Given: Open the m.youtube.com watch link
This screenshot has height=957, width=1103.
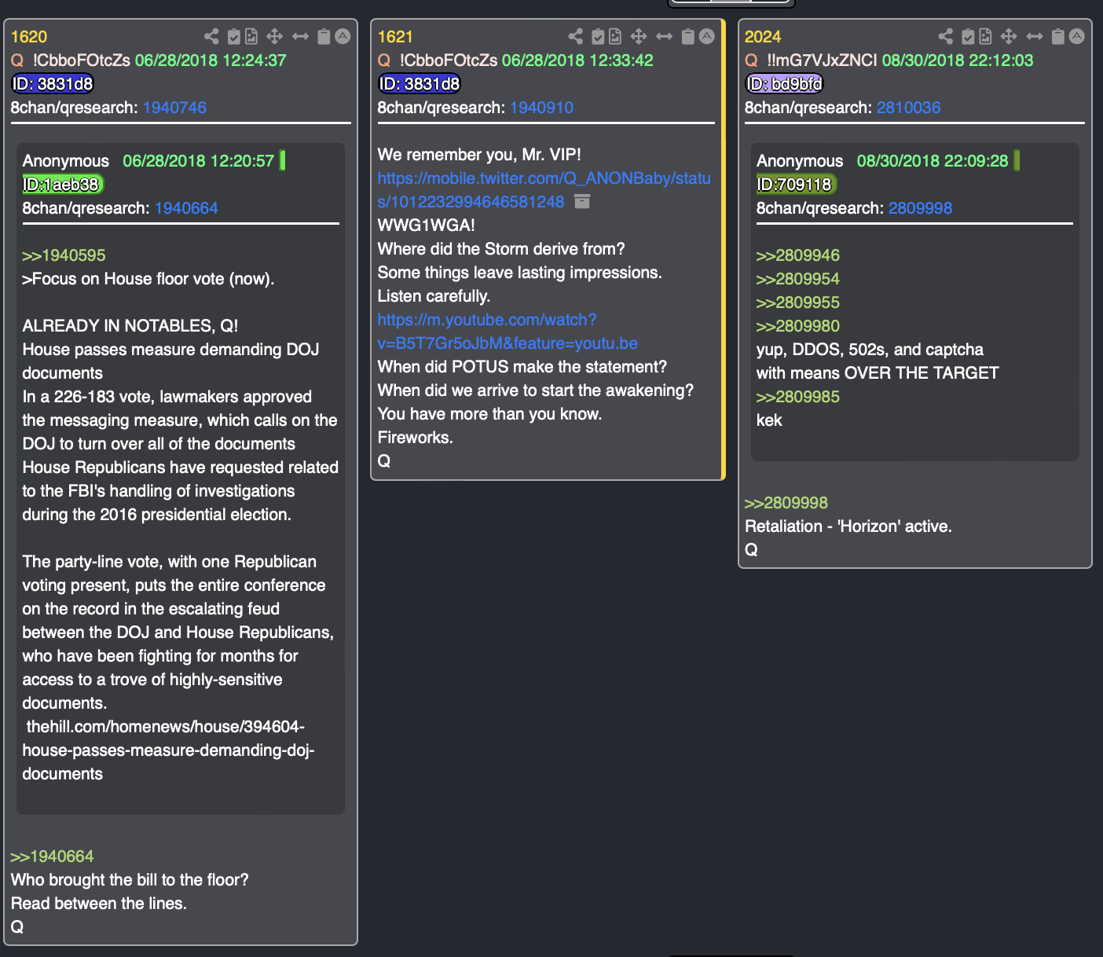Looking at the screenshot, I should point(508,332).
